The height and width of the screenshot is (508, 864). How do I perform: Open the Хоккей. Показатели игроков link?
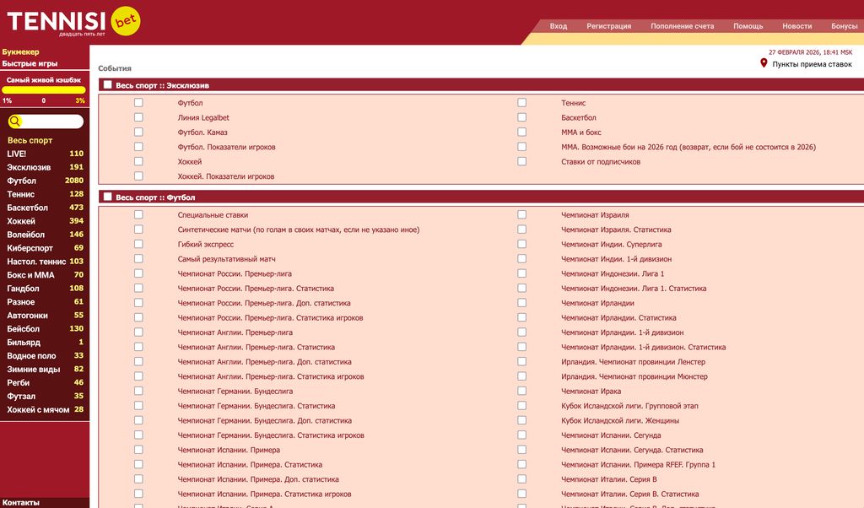click(x=226, y=176)
